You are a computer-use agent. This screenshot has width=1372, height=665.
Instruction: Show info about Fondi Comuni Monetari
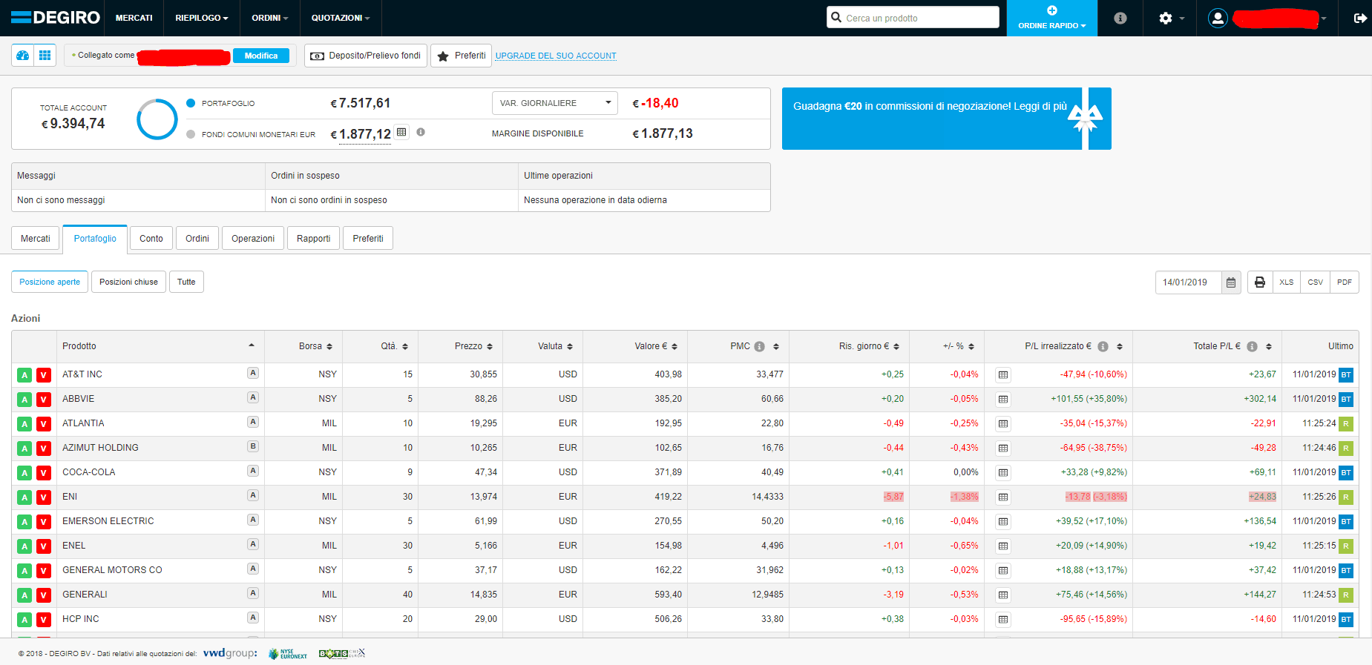[x=421, y=132]
